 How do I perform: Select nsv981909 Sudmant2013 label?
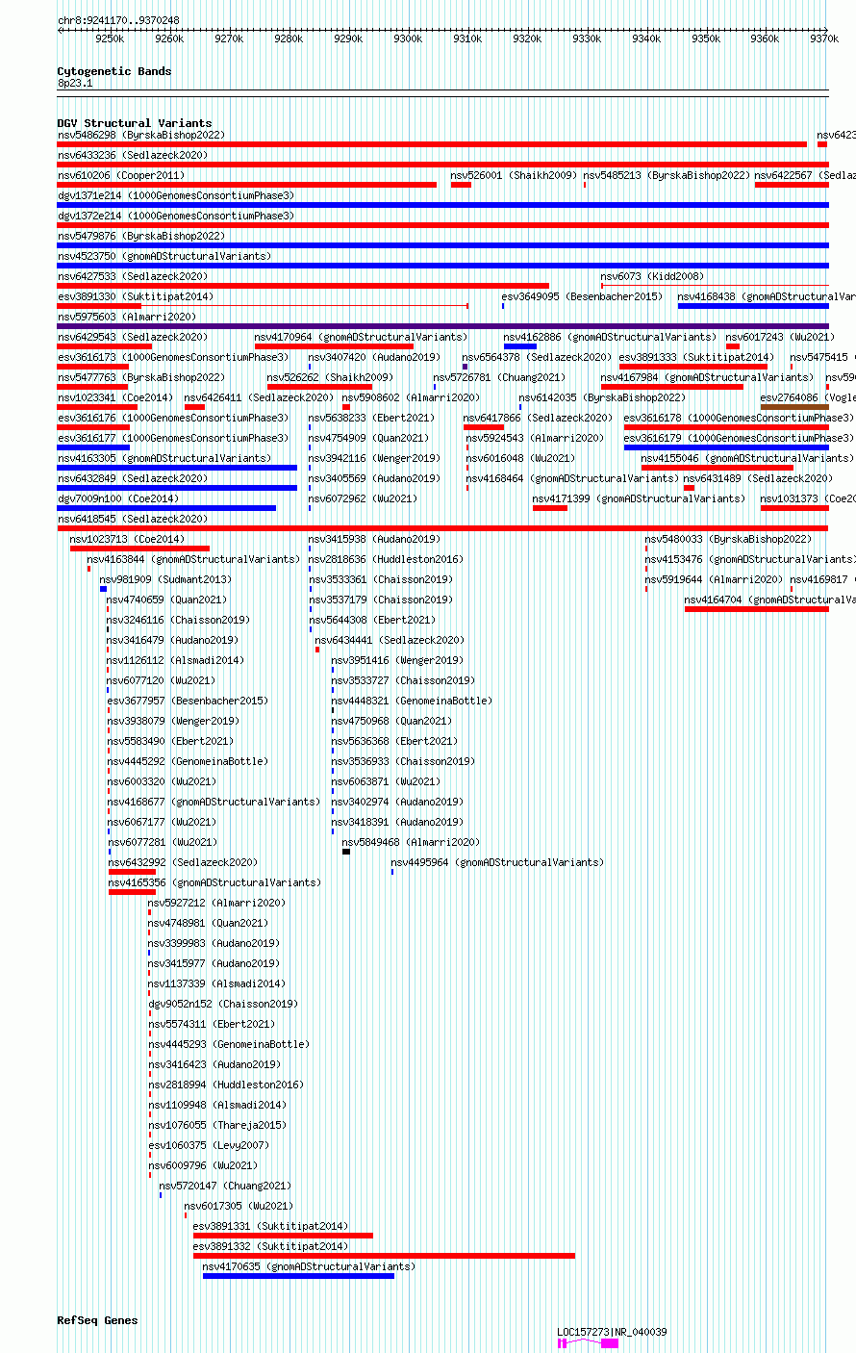(165, 579)
